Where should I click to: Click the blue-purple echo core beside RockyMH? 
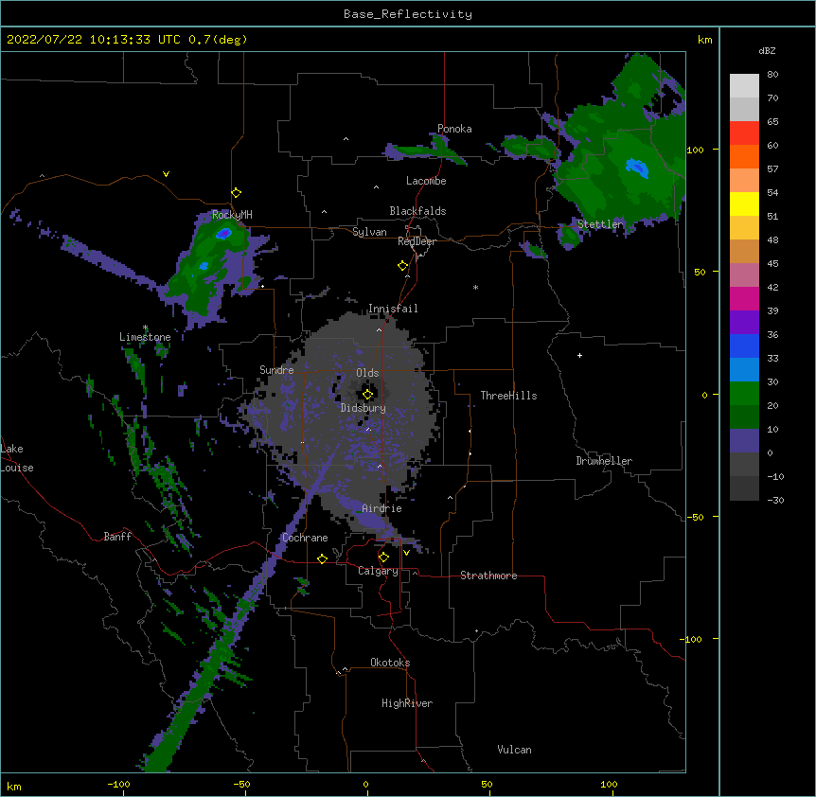(223, 233)
